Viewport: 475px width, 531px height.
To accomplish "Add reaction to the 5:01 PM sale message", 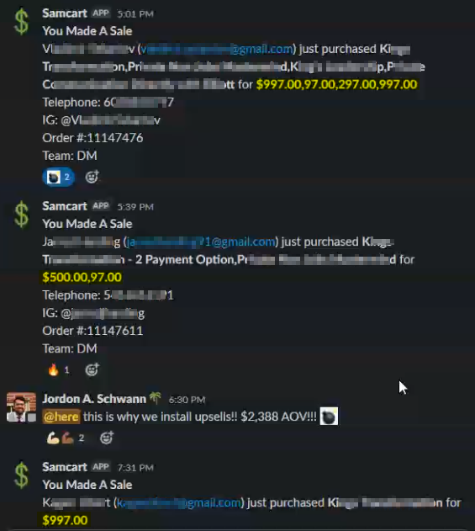I will (92, 177).
